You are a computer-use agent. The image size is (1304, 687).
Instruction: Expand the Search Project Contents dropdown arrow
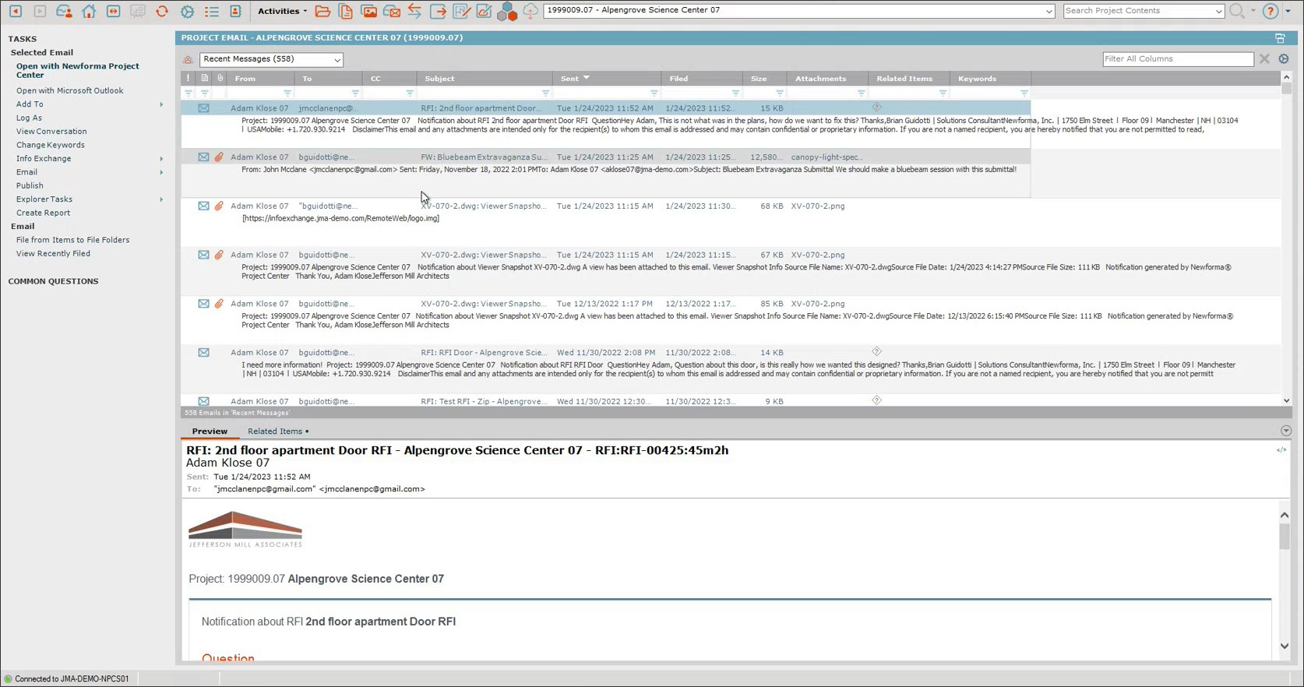1218,11
